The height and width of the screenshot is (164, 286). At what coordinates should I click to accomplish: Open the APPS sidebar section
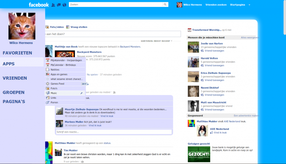pos(9,64)
